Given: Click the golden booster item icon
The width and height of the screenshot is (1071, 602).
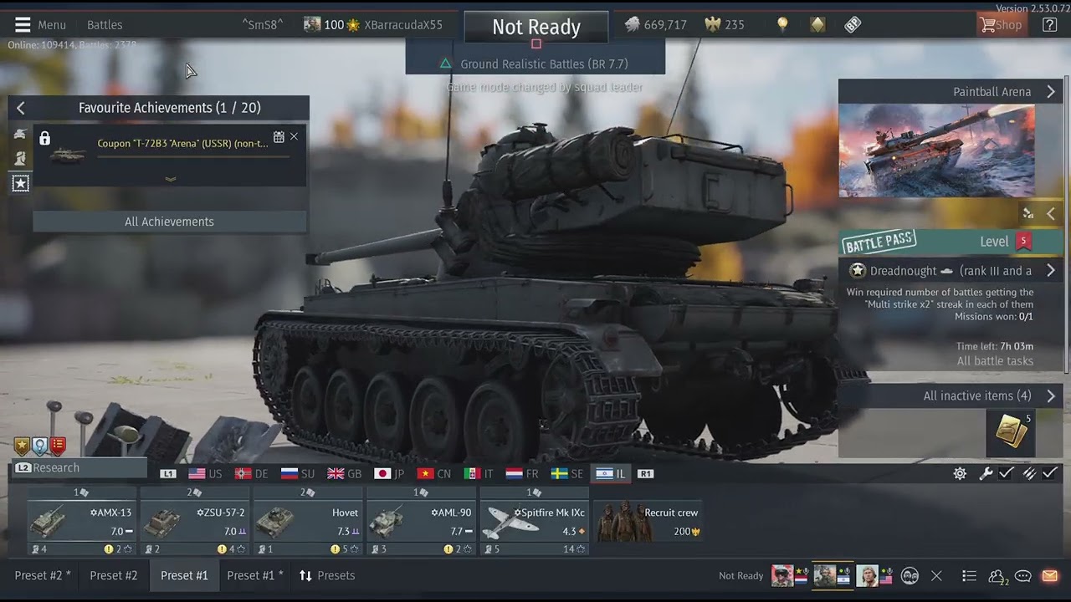Looking at the screenshot, I should (x=1011, y=431).
